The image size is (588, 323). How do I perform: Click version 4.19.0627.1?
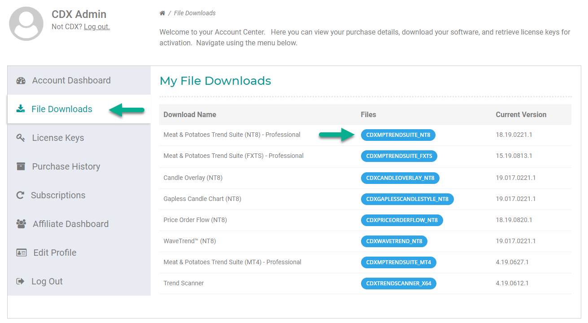[x=512, y=262]
